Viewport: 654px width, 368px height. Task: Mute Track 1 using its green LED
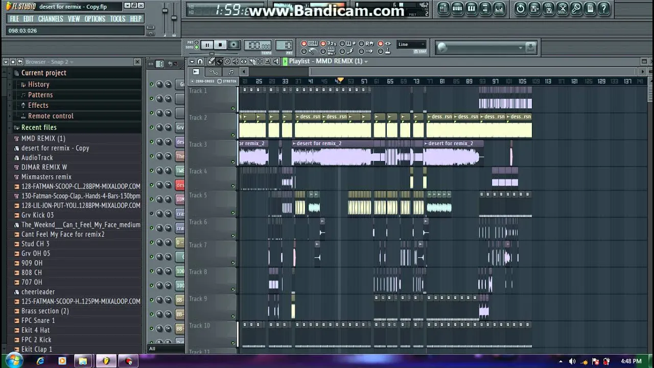(233, 108)
